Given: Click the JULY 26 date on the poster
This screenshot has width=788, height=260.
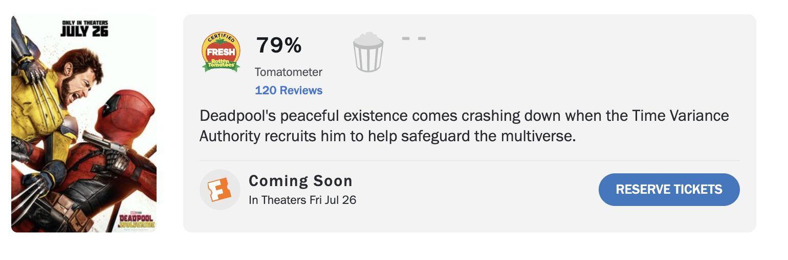Looking at the screenshot, I should pos(84,31).
